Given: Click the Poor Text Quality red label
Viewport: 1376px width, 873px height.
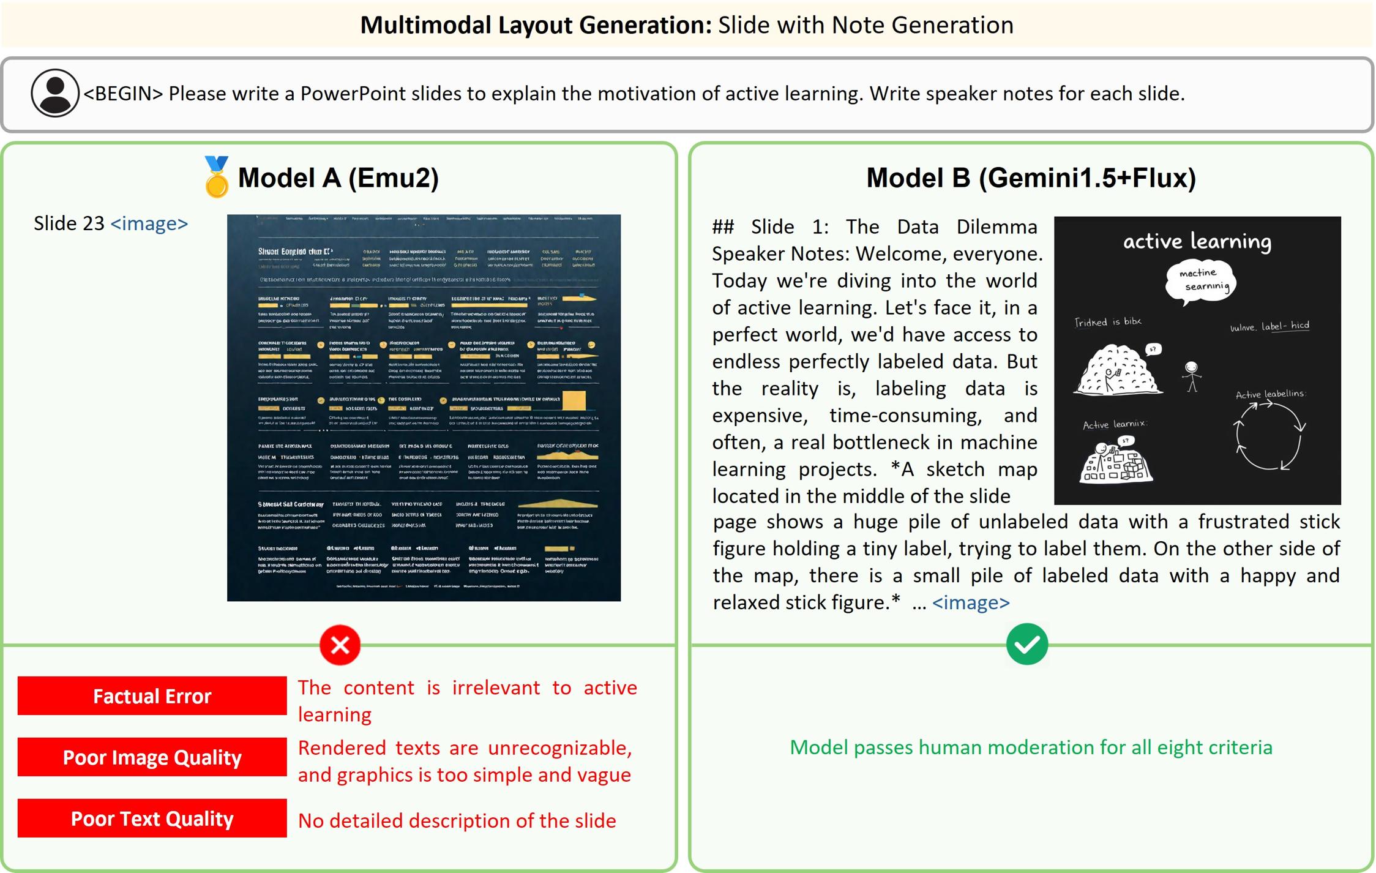Looking at the screenshot, I should 152,819.
